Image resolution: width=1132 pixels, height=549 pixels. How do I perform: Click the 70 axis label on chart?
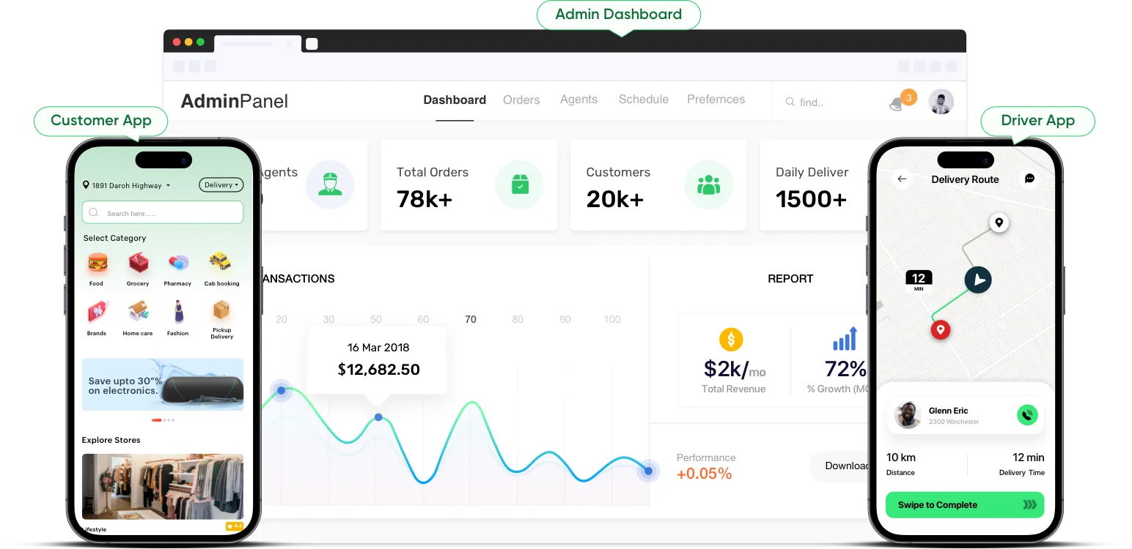(x=471, y=319)
